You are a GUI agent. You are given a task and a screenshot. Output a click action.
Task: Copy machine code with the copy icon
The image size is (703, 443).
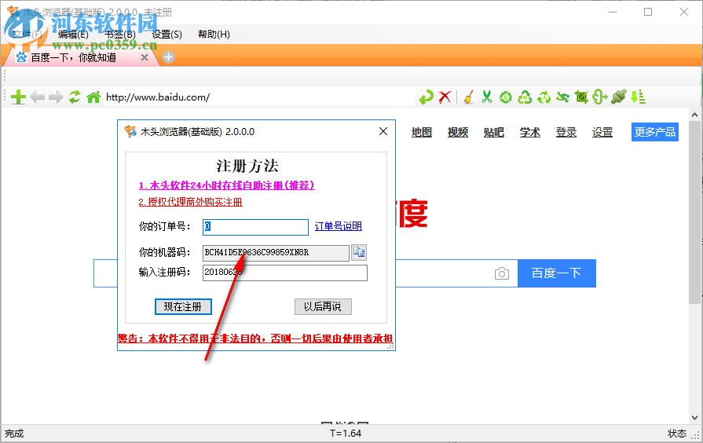(359, 252)
